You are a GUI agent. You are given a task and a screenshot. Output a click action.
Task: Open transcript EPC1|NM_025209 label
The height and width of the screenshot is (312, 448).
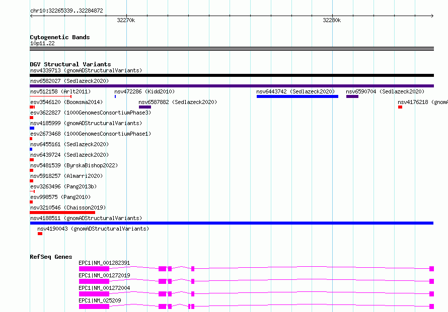coord(100,300)
